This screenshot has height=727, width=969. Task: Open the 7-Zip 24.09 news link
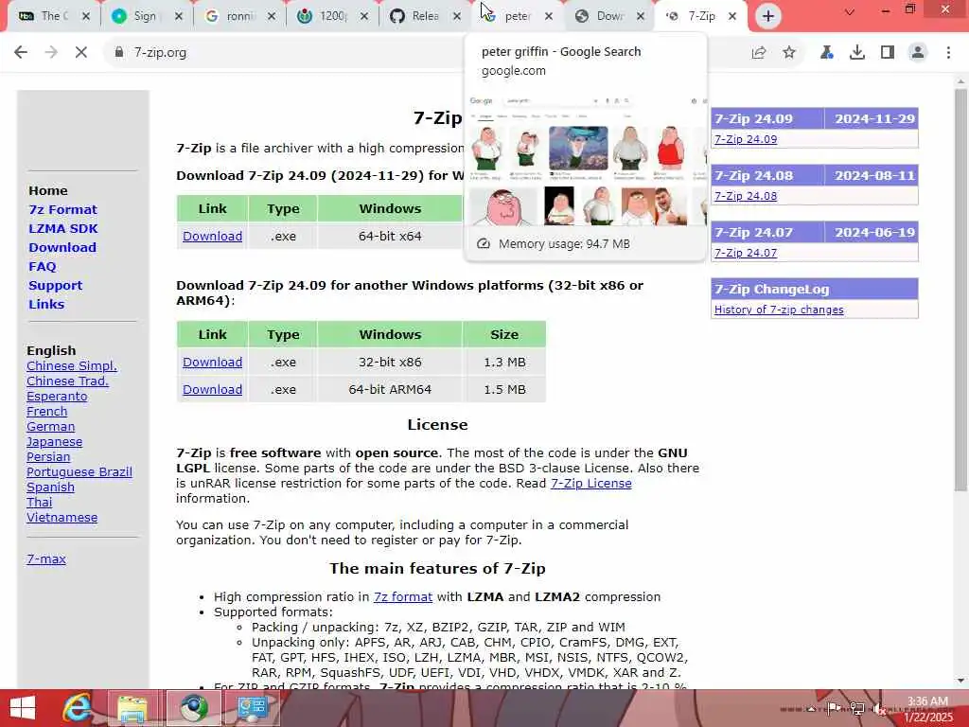(746, 139)
